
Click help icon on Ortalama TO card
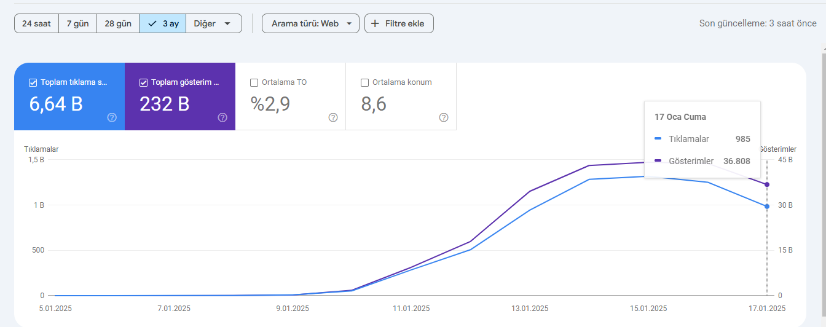click(333, 117)
